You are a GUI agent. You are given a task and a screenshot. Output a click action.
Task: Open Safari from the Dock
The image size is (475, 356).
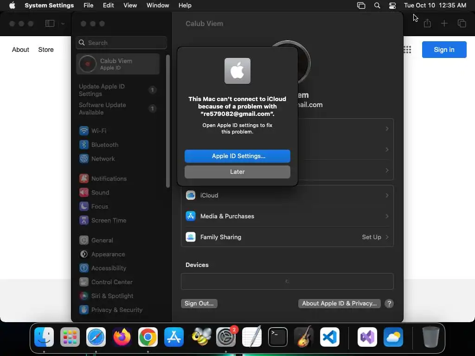pyautogui.click(x=96, y=337)
